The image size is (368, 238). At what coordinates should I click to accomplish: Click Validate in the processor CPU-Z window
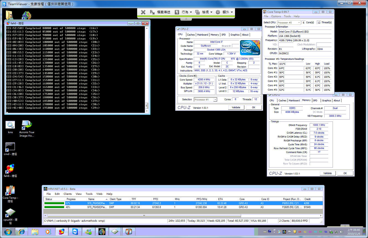(236, 107)
